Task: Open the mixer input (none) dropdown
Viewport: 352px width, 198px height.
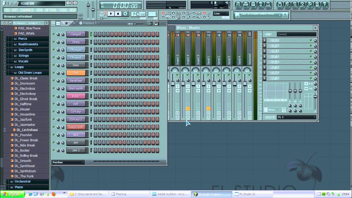Action: [297, 34]
